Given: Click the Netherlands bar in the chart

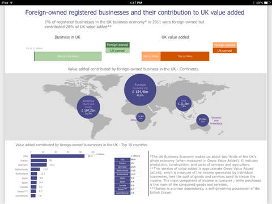Looking at the screenshot, I should [35, 169].
